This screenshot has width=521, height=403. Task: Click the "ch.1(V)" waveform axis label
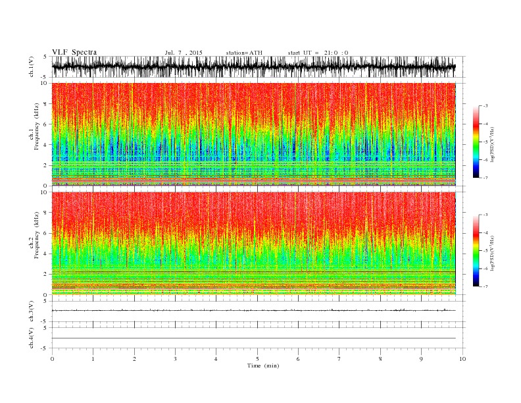pos(32,67)
